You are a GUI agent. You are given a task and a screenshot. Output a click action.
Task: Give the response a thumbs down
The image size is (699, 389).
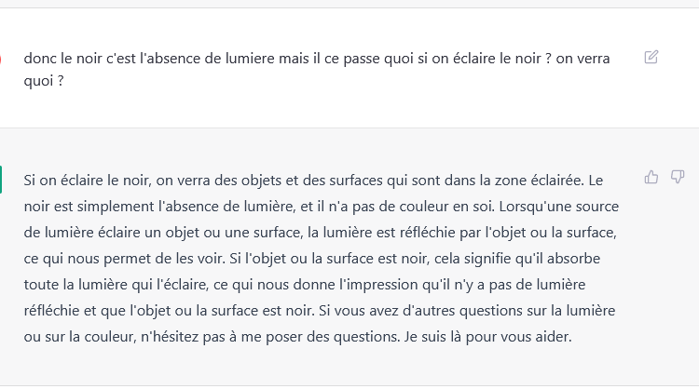click(678, 177)
